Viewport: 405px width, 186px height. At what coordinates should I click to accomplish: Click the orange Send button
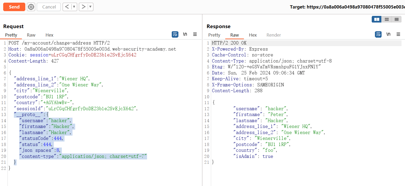14,7
